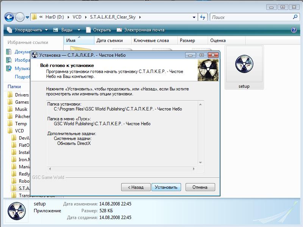Viewport: 303px width, 227px height.
Task: Sort by the Имя column header
Action: pyautogui.click(x=79, y=40)
